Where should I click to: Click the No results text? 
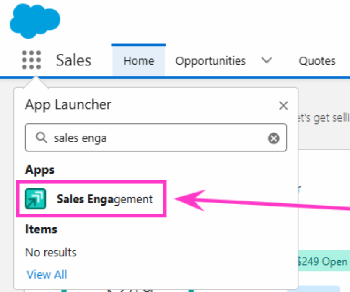pyautogui.click(x=51, y=253)
